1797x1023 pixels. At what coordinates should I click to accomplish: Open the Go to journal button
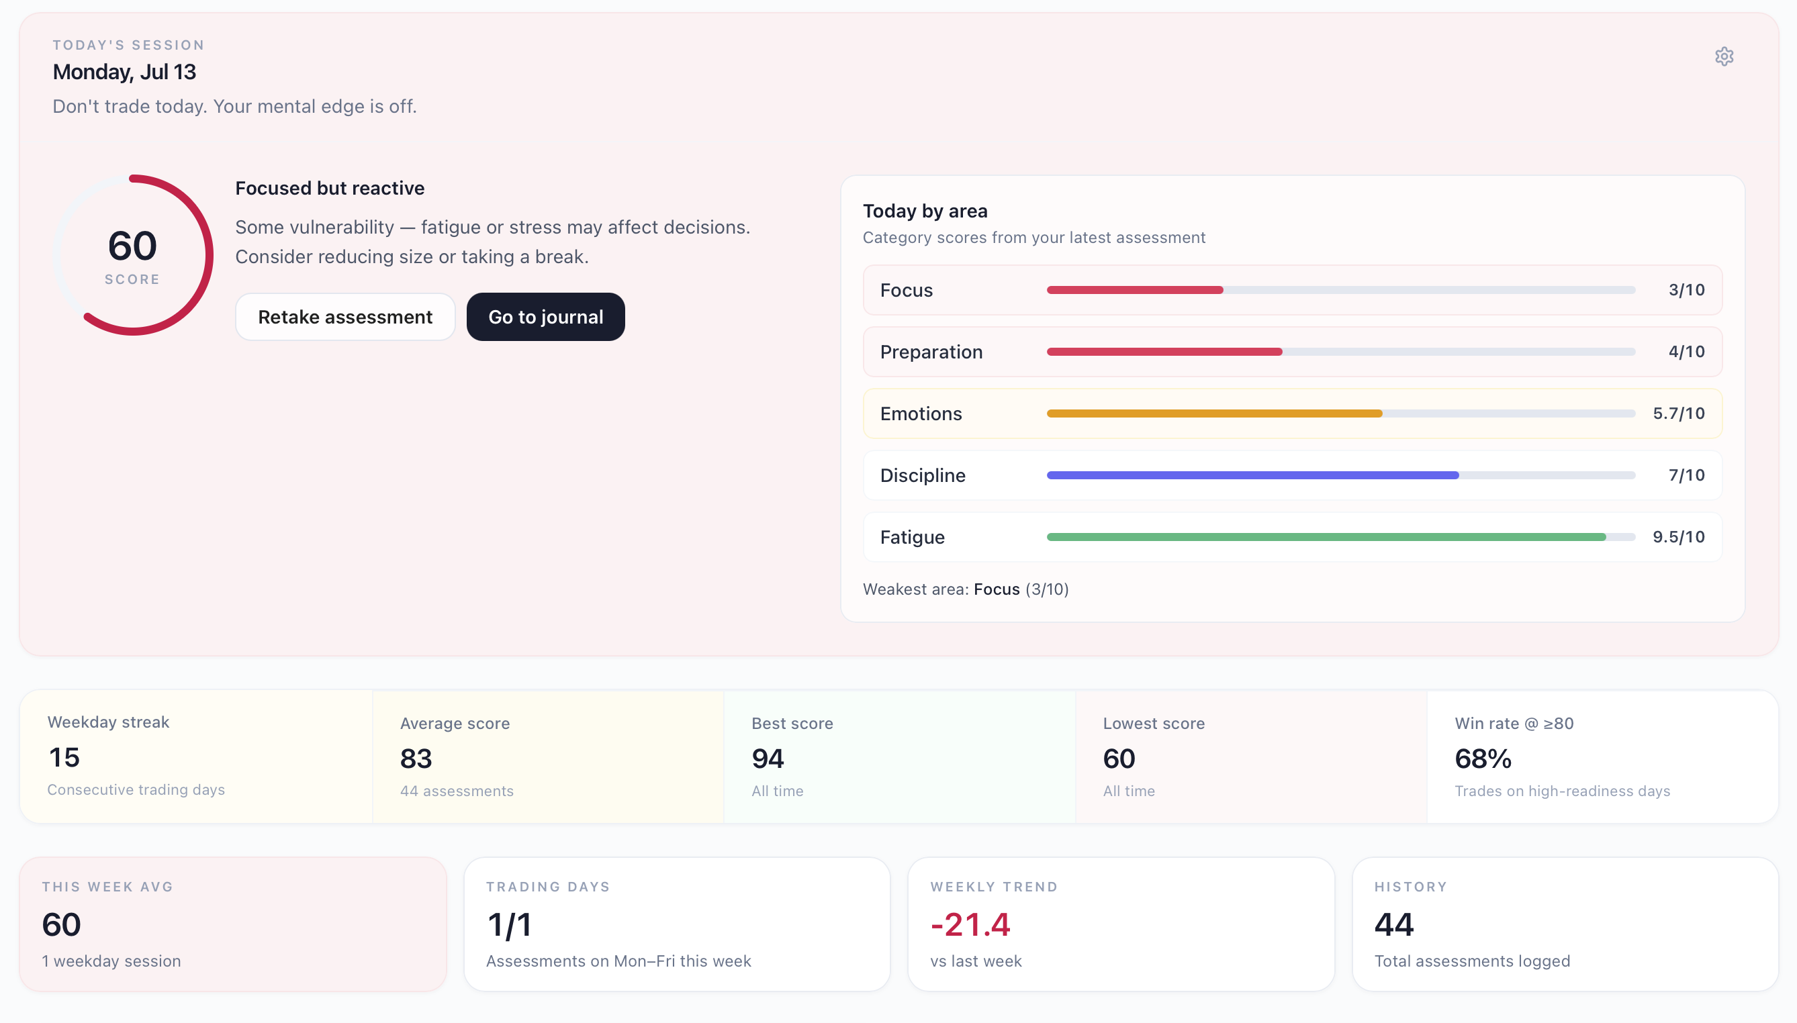click(x=545, y=317)
